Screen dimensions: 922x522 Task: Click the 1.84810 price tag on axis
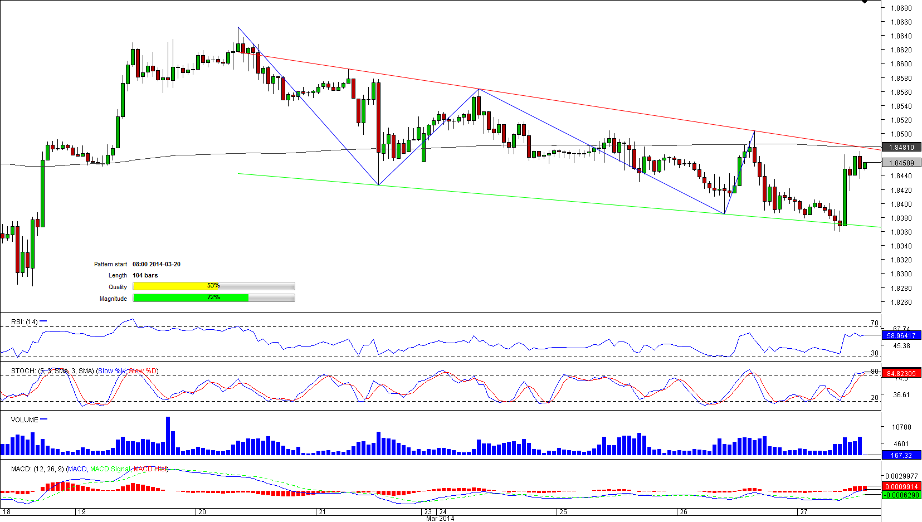pyautogui.click(x=901, y=148)
